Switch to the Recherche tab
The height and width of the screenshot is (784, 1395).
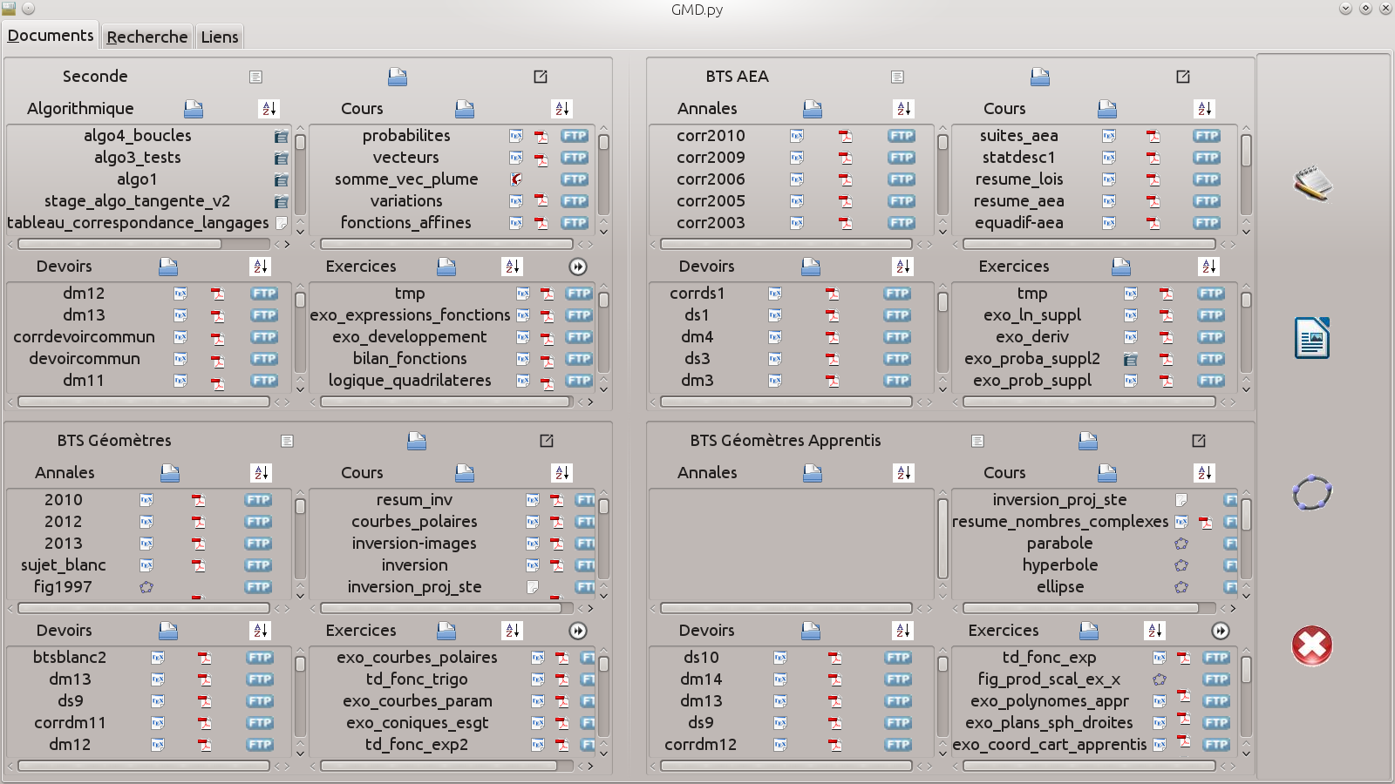(x=146, y=37)
